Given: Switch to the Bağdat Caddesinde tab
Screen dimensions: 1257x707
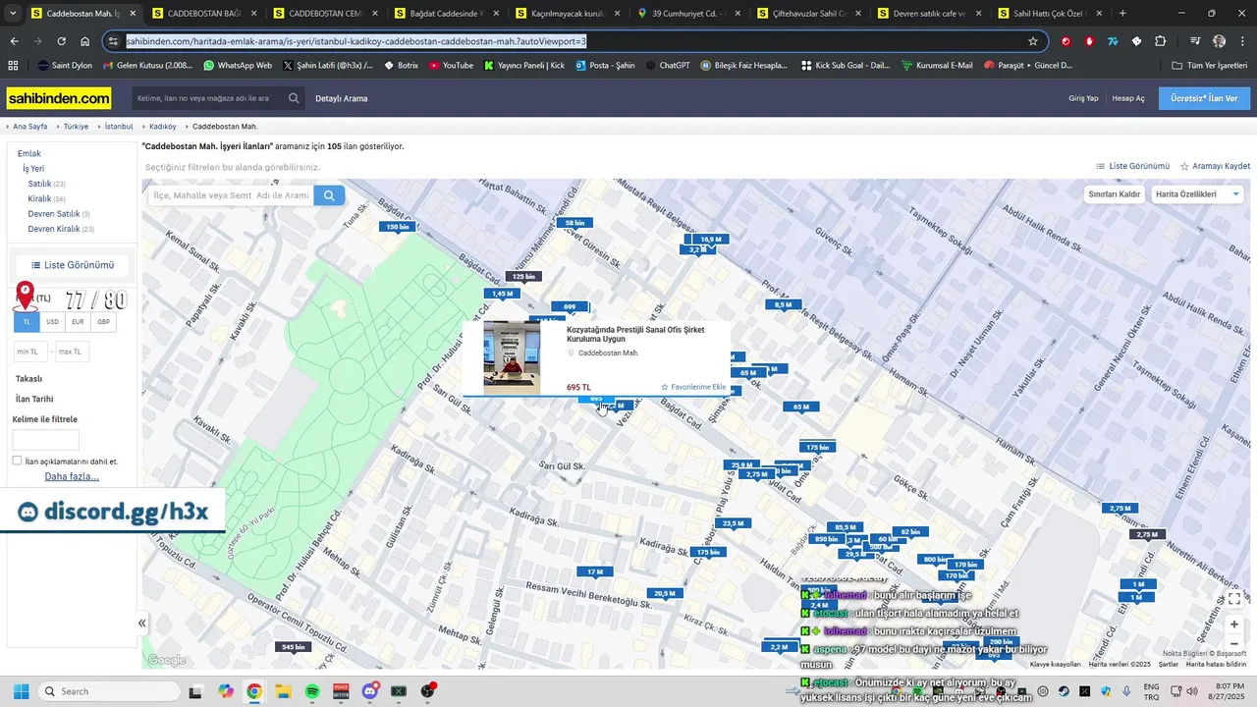Looking at the screenshot, I should point(447,14).
